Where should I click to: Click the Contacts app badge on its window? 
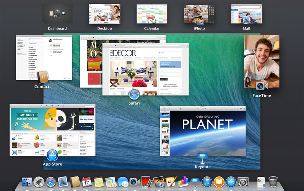43,77
